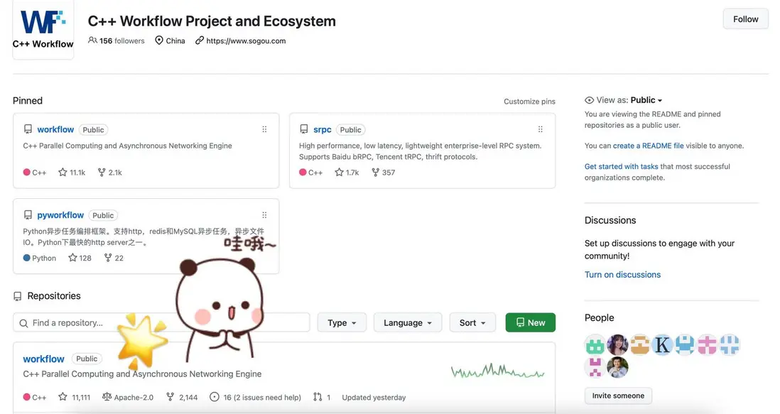Click star icon showing 11.1k on workflow card
Image resolution: width=780 pixels, height=414 pixels.
[63, 172]
